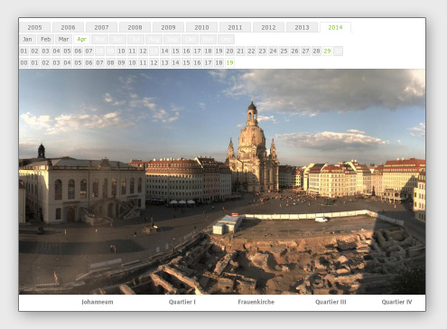Open the Quartier I label
This screenshot has height=329, width=447.
[x=182, y=302]
